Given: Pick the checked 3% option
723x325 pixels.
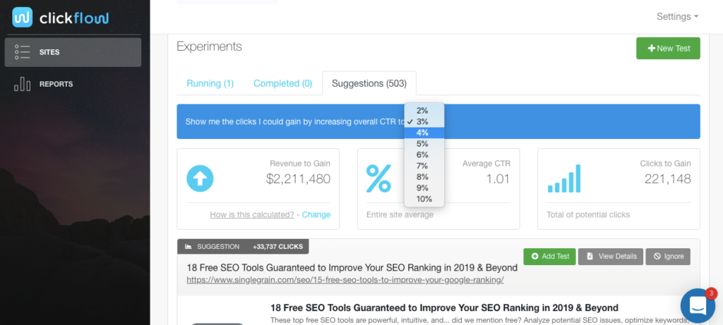Looking at the screenshot, I should pos(423,121).
